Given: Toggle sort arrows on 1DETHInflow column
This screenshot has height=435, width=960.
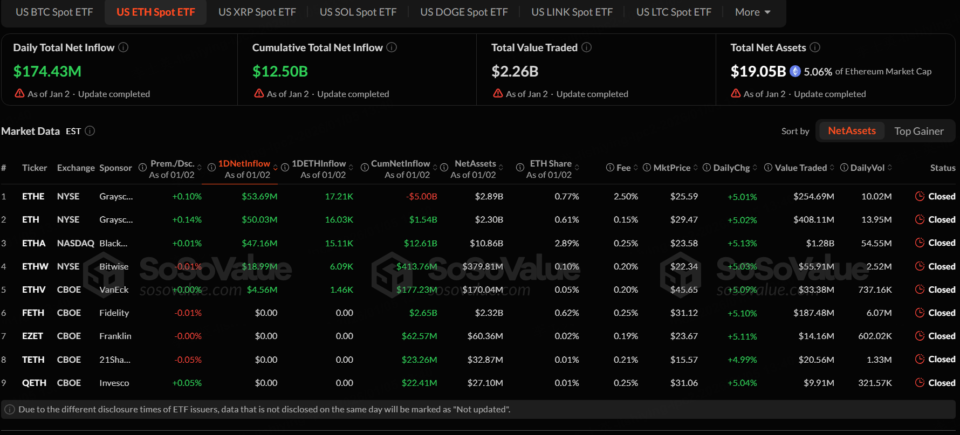Looking at the screenshot, I should click(x=351, y=168).
